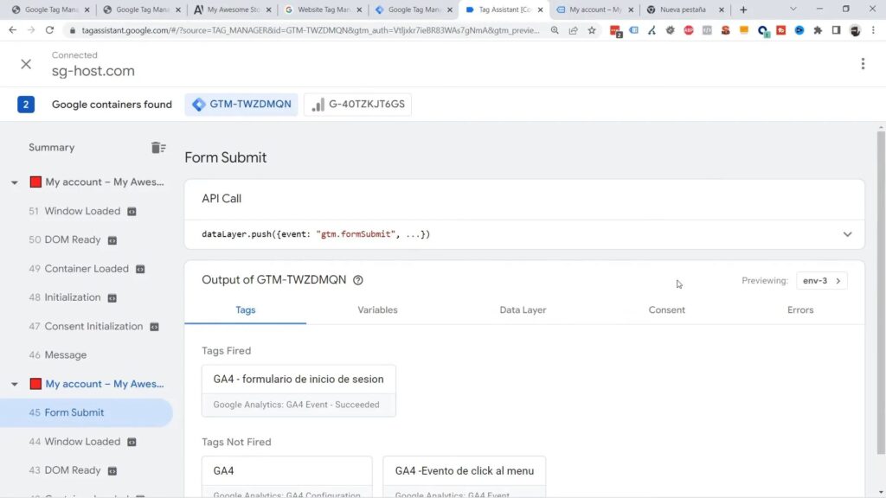Viewport: 886px width, 498px height.
Task: Open the browser profile avatar
Action: pos(855,30)
